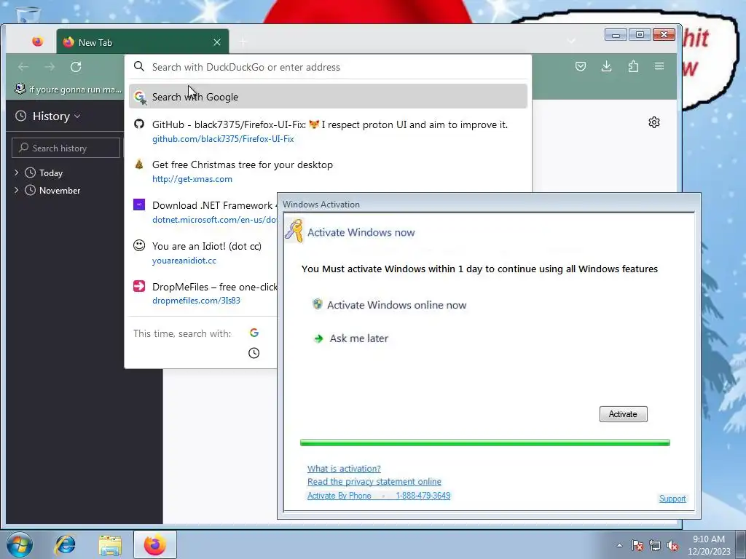
Task: Open the Recycle Bin on desktop
Action: click(x=28, y=15)
